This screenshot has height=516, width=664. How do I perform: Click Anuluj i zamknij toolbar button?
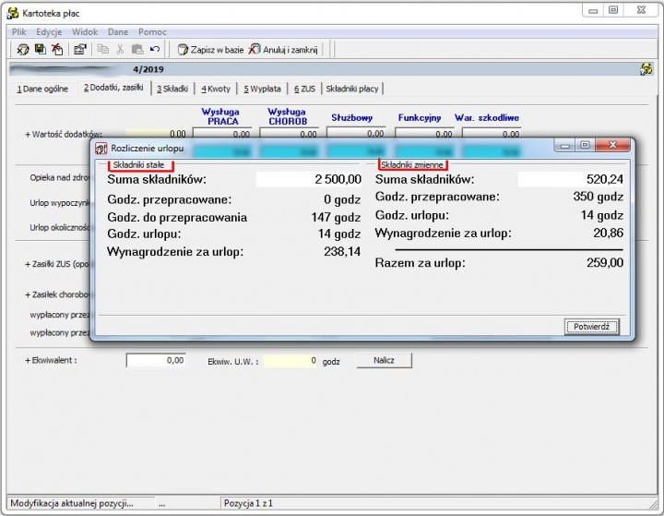tap(283, 50)
